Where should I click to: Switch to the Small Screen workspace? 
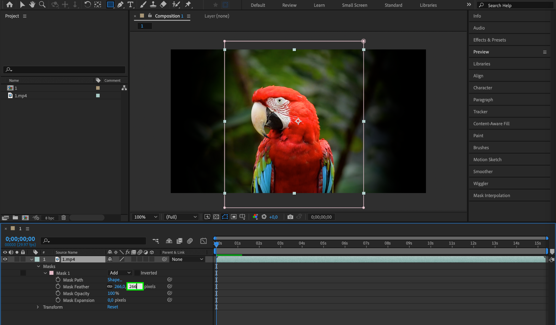(x=354, y=5)
